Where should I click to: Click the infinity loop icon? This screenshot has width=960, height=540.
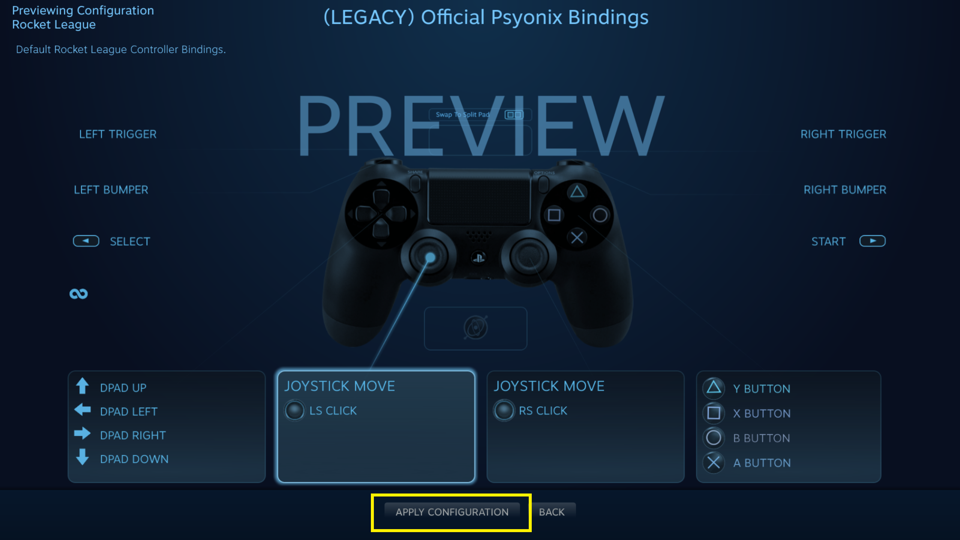79,294
